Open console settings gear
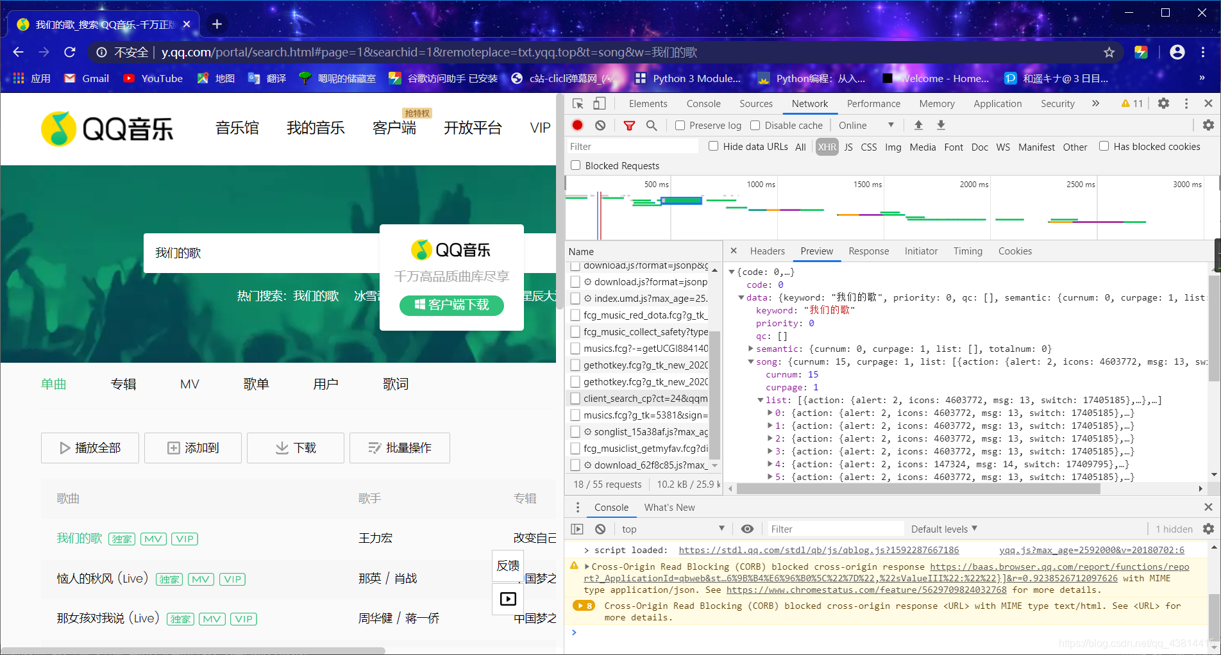 [x=1208, y=529]
